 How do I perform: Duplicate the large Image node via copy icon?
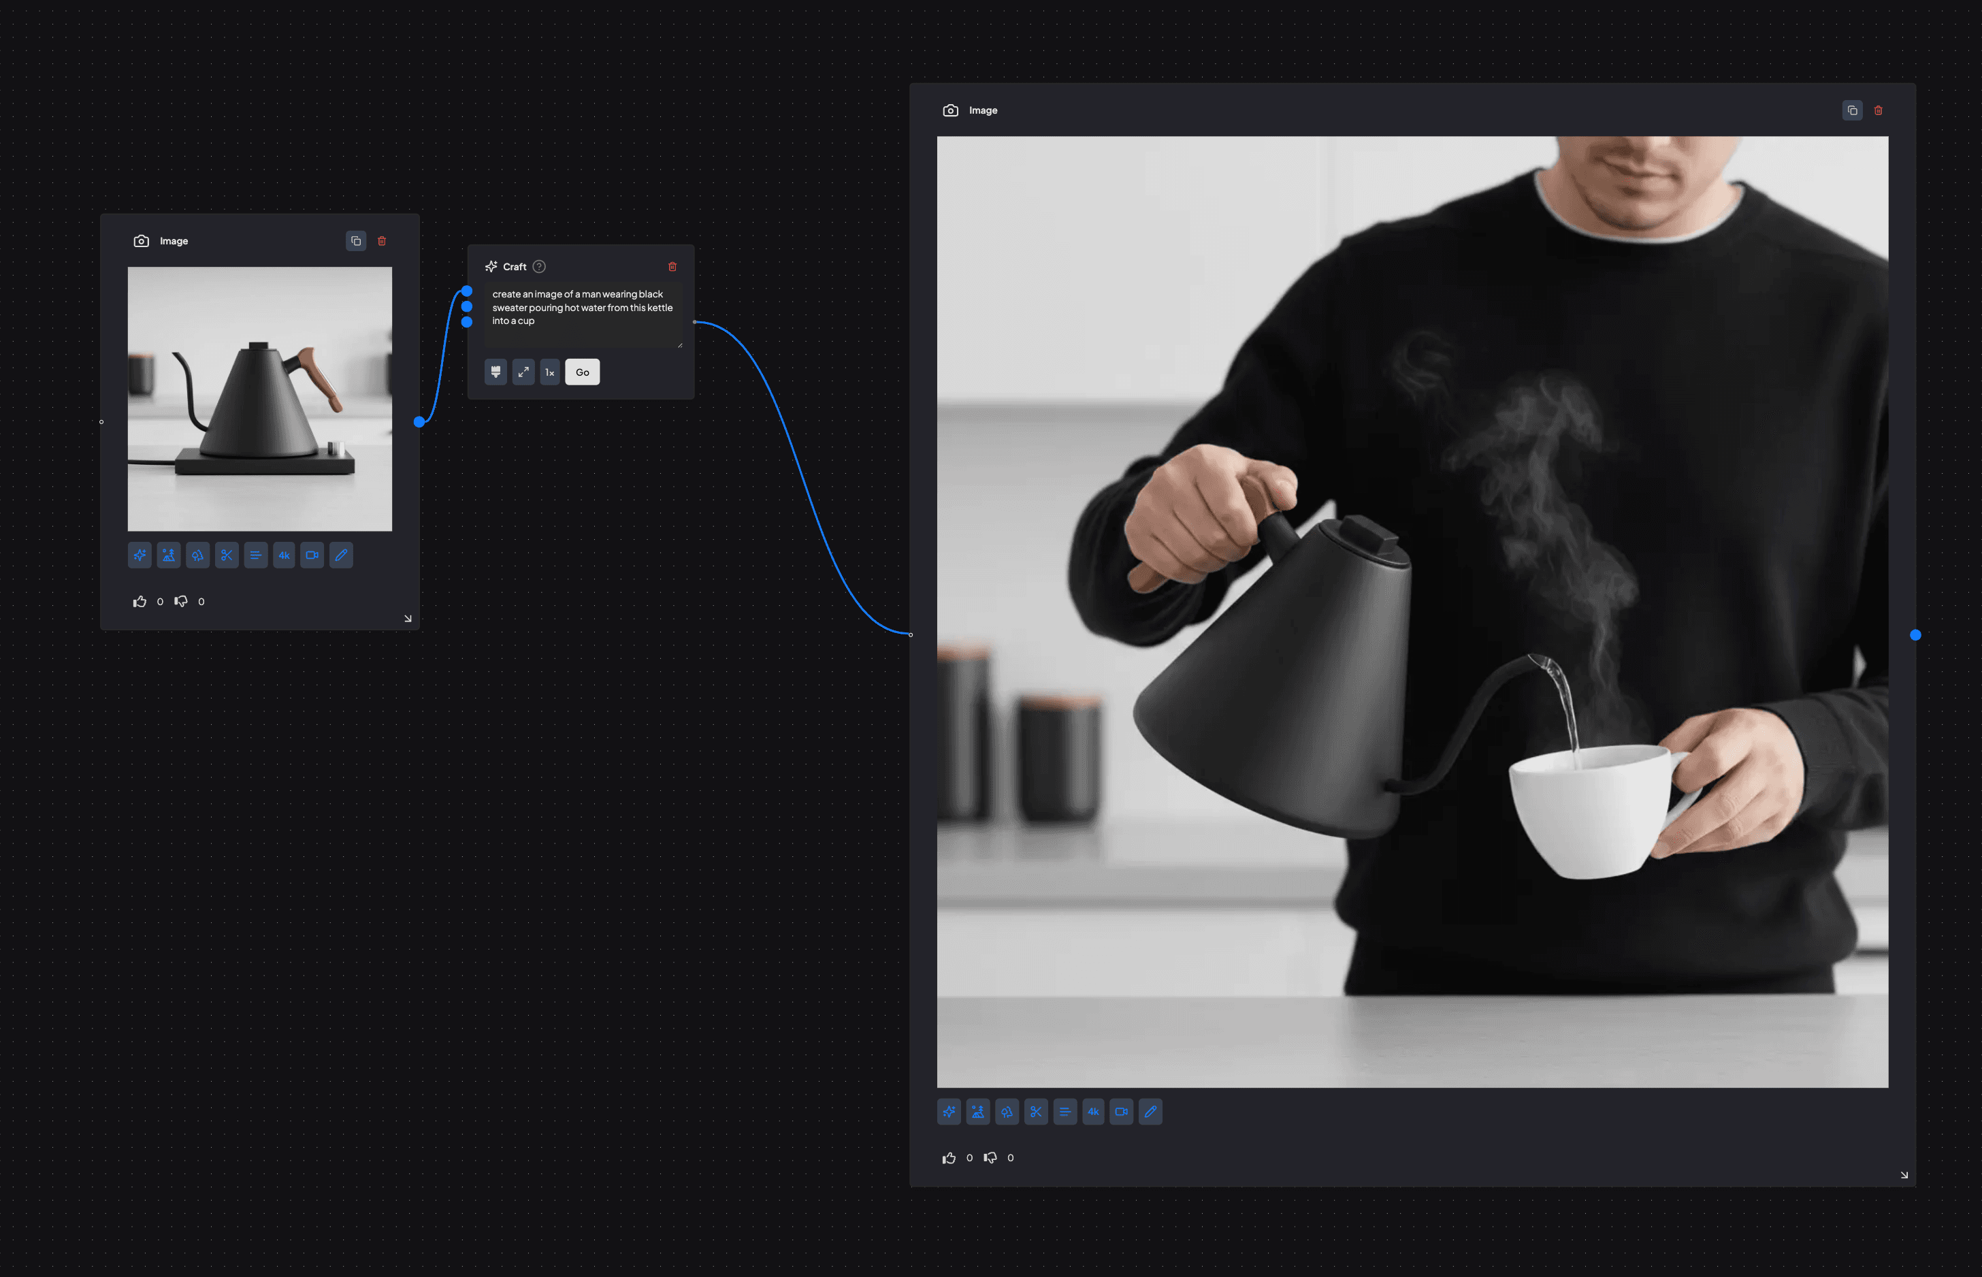tap(1852, 110)
